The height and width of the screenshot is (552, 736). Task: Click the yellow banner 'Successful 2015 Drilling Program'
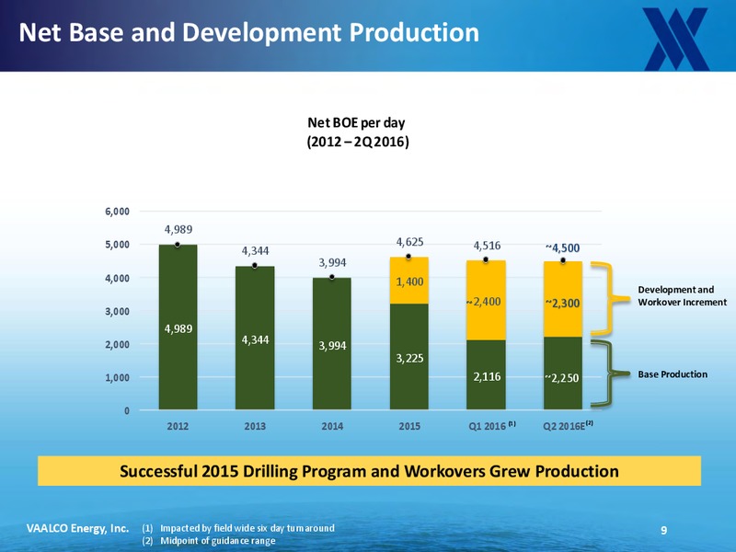369,471
